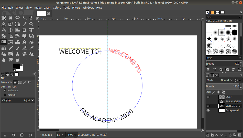Anchor the floating layer
The height and width of the screenshot is (138, 243).
coord(230,135)
